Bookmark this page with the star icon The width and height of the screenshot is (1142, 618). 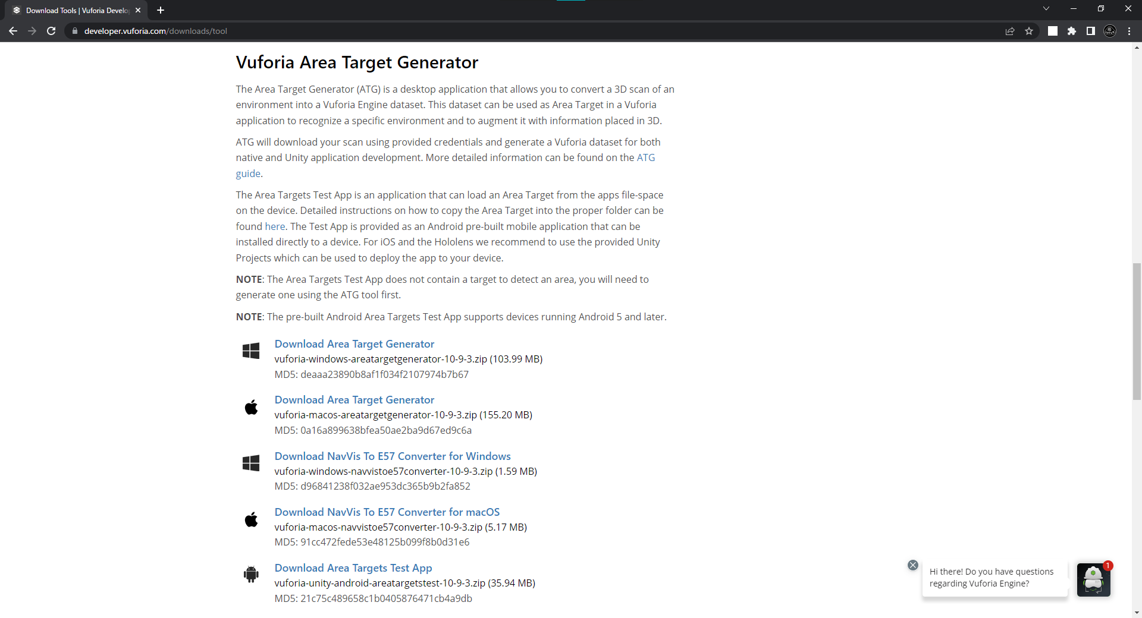[x=1029, y=31]
